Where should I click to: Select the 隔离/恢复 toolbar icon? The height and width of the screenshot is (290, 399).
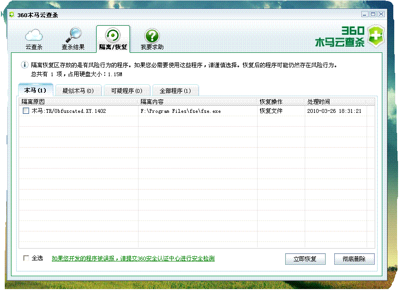coord(113,35)
